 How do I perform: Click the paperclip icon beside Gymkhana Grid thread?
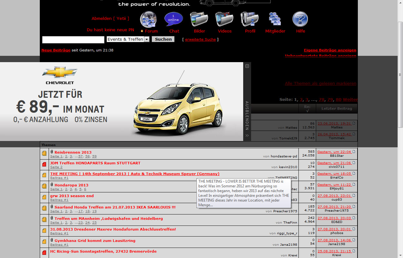52,240
